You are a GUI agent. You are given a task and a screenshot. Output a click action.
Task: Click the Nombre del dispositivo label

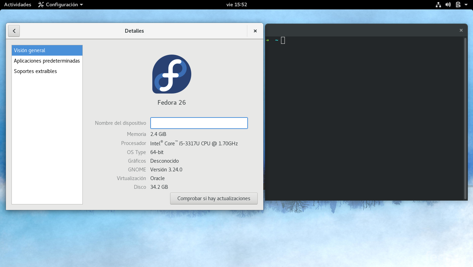(120, 123)
